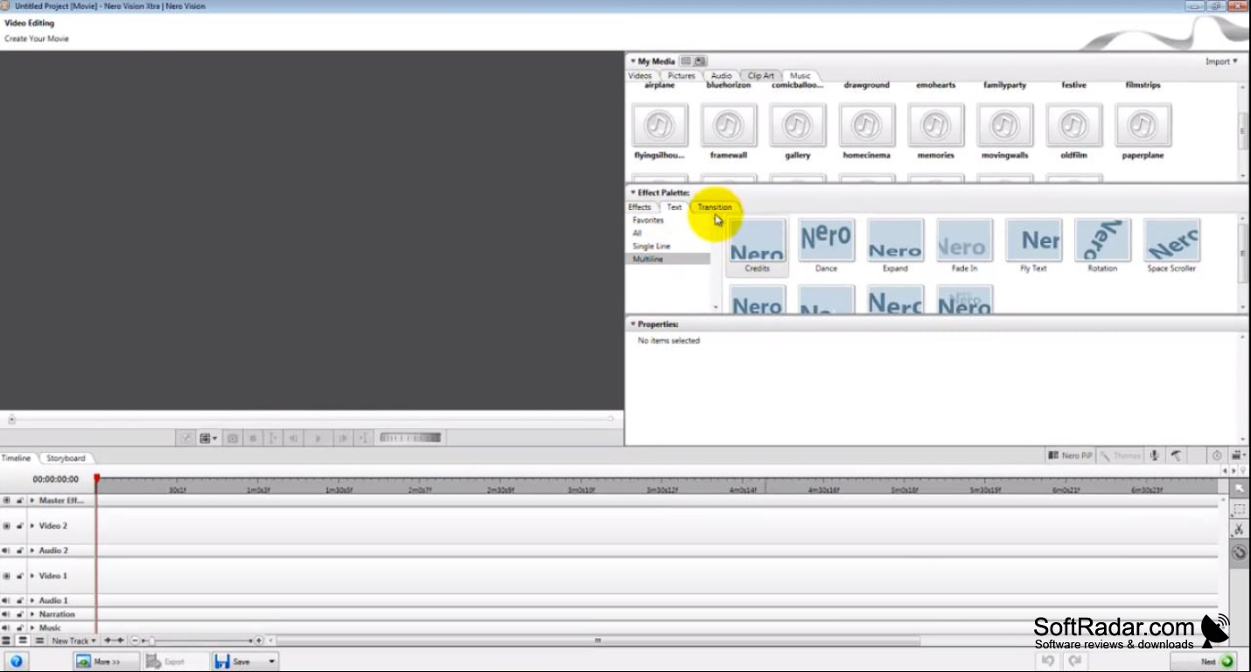The width and height of the screenshot is (1251, 672).
Task: Click the Save button
Action: tap(239, 662)
